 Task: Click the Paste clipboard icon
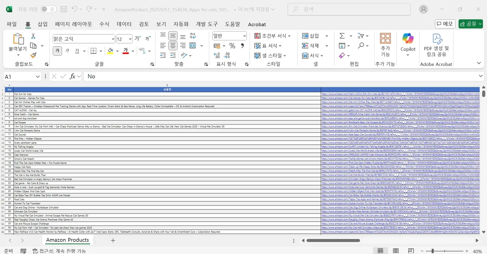[x=18, y=39]
